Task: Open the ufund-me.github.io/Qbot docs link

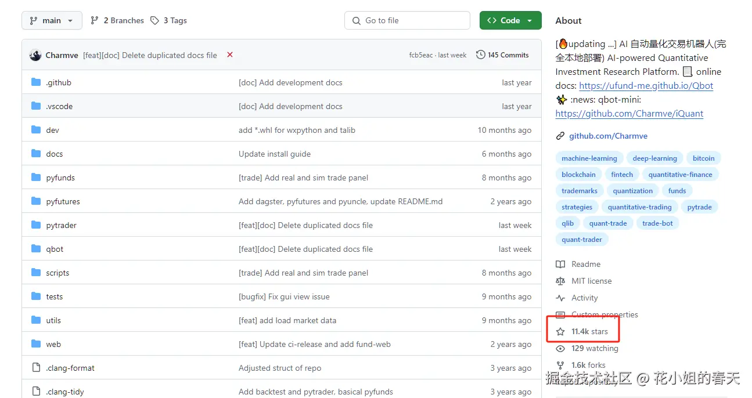Action: pos(646,86)
